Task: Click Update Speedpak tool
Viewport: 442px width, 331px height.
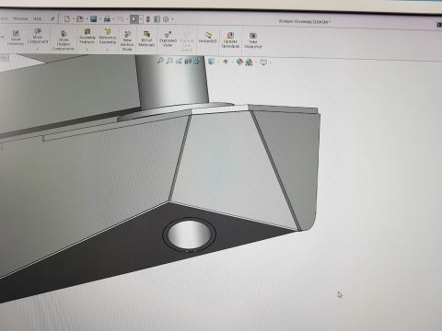Action: click(x=230, y=40)
